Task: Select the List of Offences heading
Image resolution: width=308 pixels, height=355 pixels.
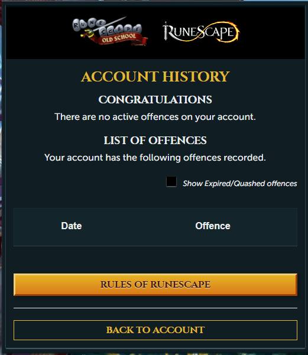Action: (155, 141)
